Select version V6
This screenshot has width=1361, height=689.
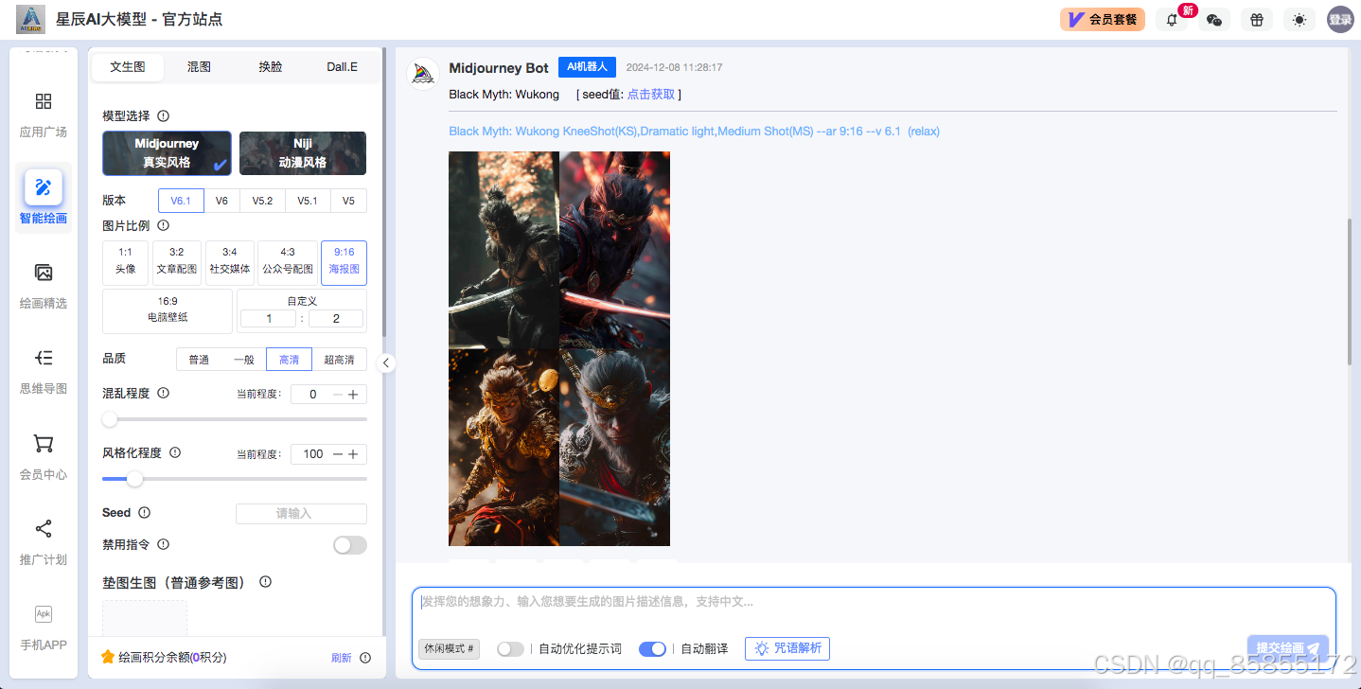pyautogui.click(x=221, y=201)
